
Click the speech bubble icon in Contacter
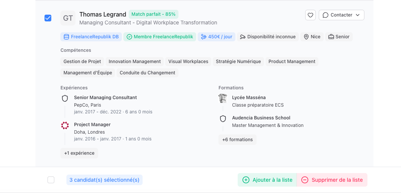[325, 15]
